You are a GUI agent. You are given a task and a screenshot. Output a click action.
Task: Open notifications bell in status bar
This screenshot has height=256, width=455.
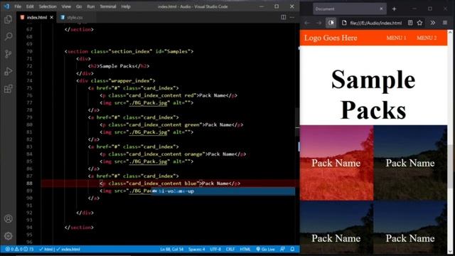tap(292, 249)
